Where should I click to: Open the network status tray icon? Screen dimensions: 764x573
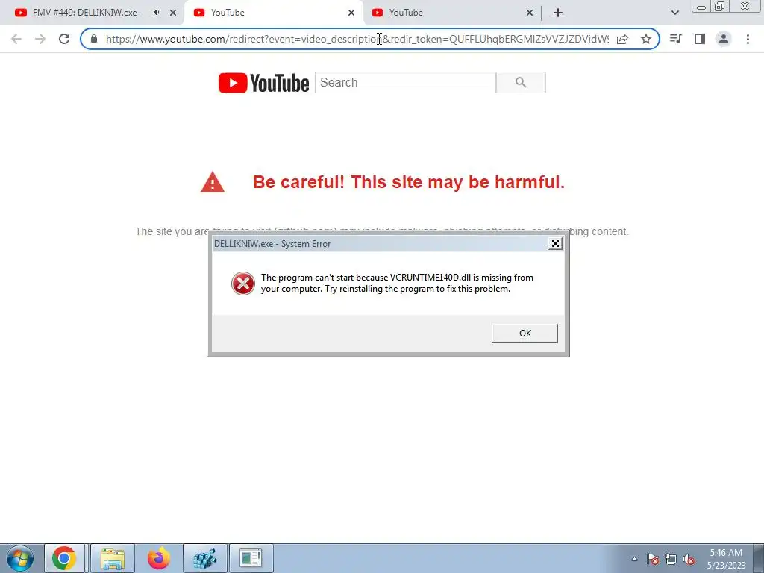671,559
